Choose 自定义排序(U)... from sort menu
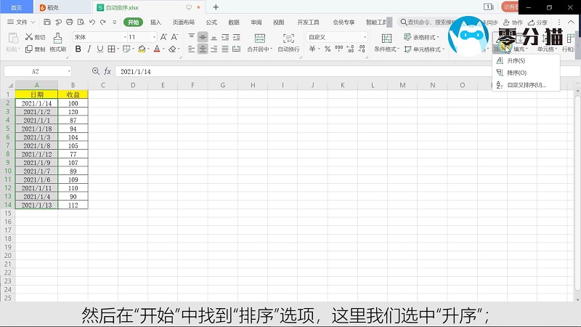Viewport: 581px width, 327px height. (526, 85)
